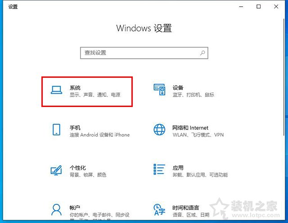Viewport: 288px width, 223px height.
Task: Open the 时间和语言 clock icon
Action: 159,210
